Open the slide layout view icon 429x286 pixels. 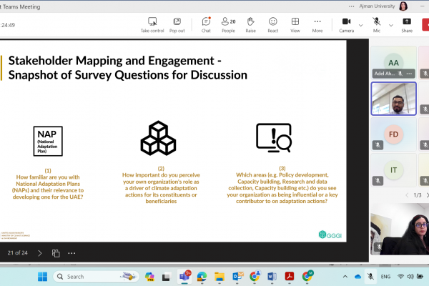coord(56,252)
